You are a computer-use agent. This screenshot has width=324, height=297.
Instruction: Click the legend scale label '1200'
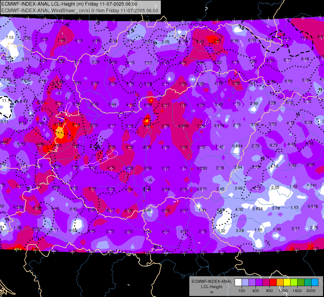coord(283,291)
